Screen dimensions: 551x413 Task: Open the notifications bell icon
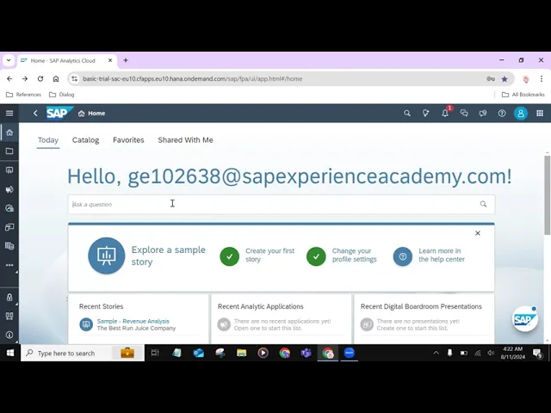click(x=445, y=113)
